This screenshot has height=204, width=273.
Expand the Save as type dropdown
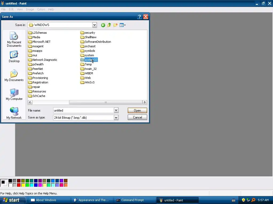coord(116,118)
